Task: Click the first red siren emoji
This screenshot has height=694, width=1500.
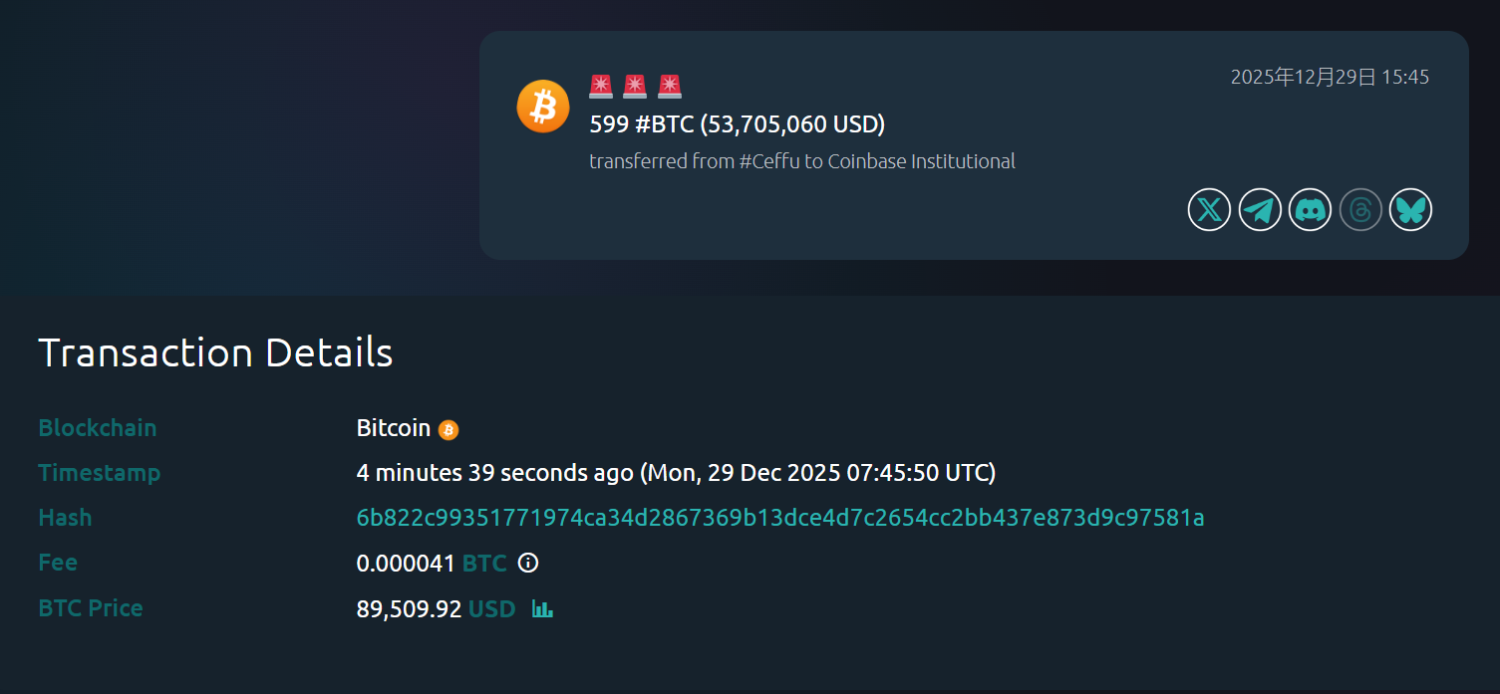Action: (601, 87)
